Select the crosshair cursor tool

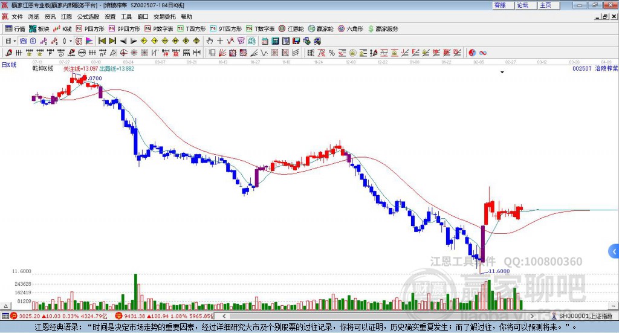pos(220,41)
